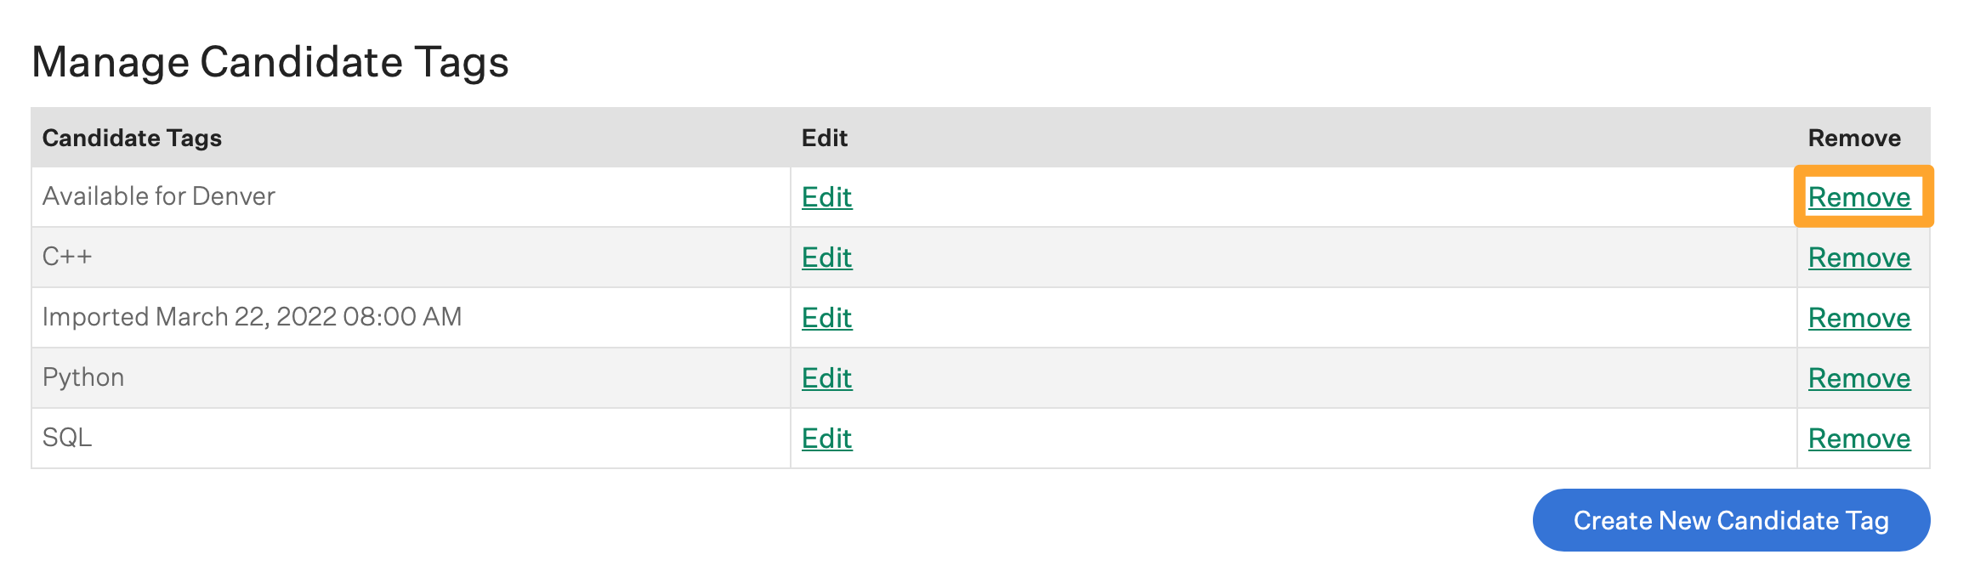
Task: Open Edit for the Python tag
Action: [x=826, y=378]
